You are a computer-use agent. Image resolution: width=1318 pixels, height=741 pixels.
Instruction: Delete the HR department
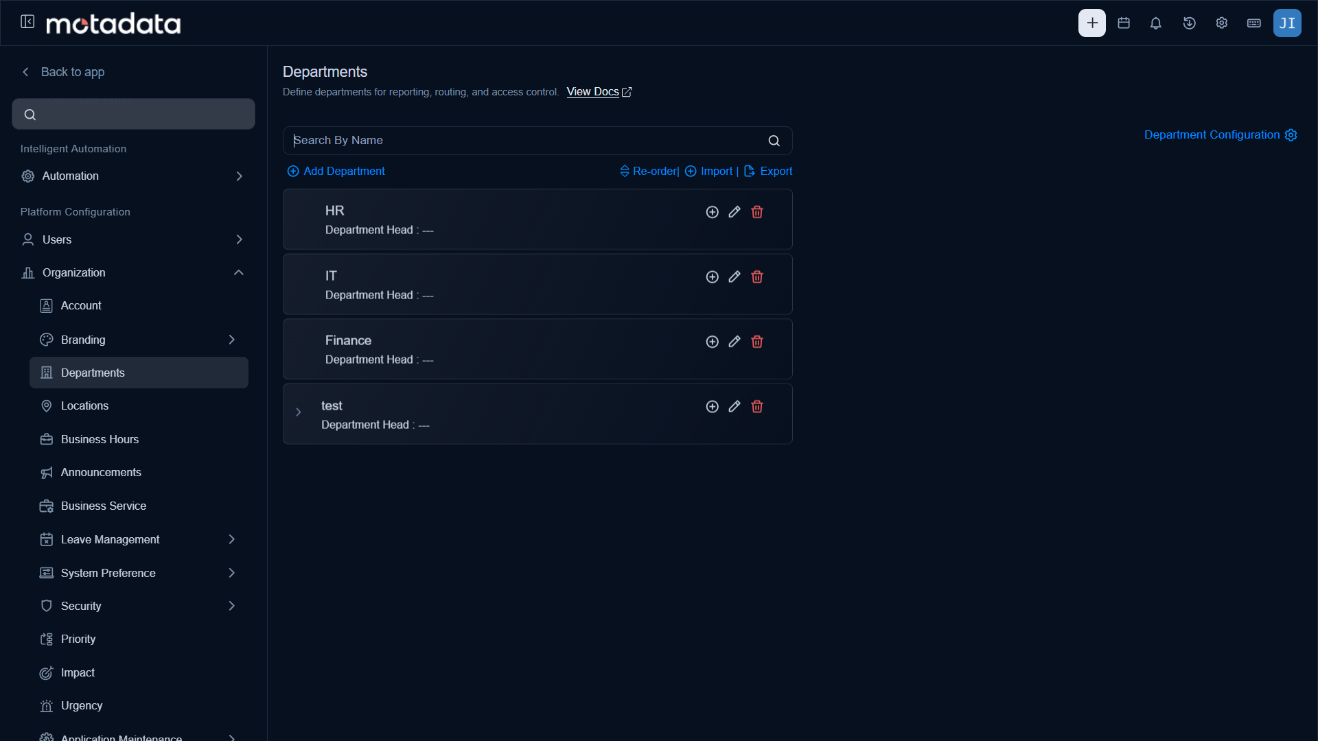(x=757, y=212)
